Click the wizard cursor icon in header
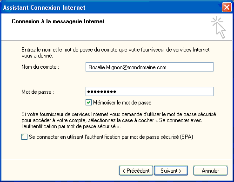 pos(218,27)
